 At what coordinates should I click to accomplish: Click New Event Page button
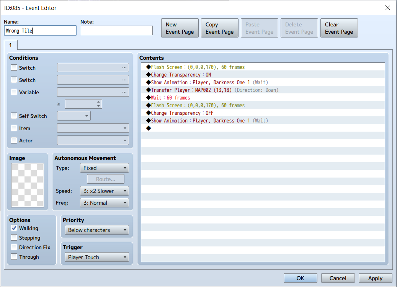[x=180, y=28]
